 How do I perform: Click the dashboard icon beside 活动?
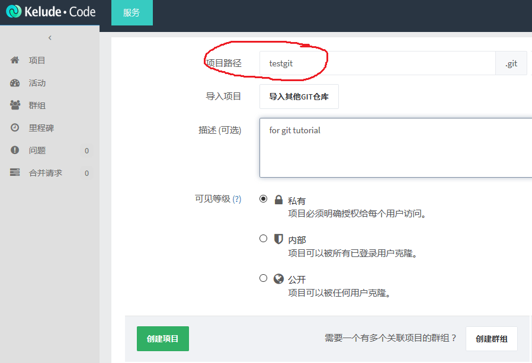coord(15,83)
